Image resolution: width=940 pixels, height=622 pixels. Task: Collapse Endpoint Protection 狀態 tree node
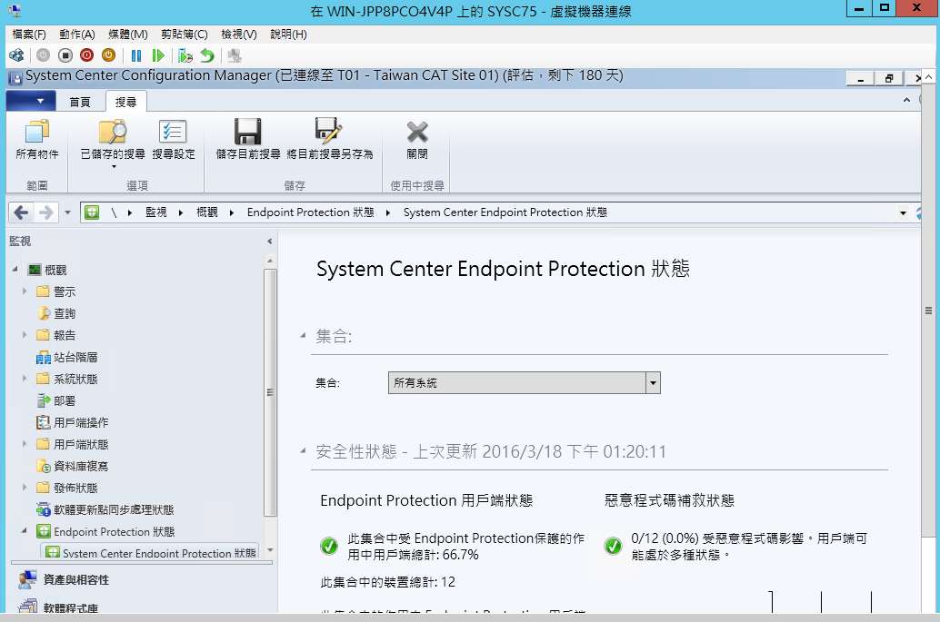point(25,530)
